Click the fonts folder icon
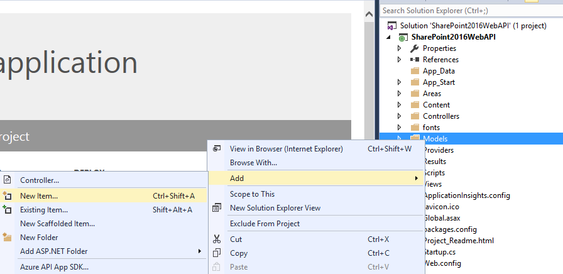This screenshot has width=563, height=274. (415, 128)
